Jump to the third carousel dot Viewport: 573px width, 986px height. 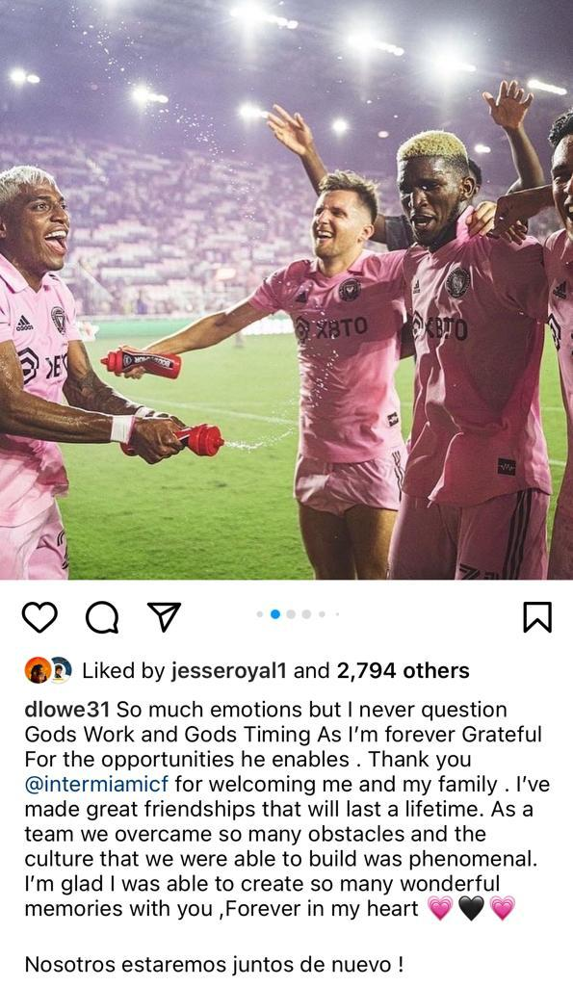pos(291,614)
